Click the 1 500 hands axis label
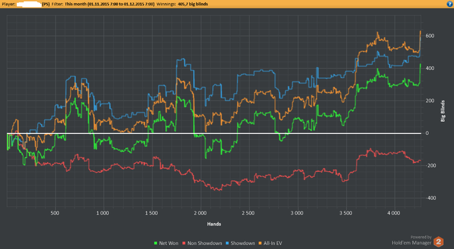The height and width of the screenshot is (249, 454). 151,213
